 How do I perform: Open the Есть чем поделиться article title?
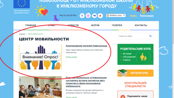pos(86,82)
